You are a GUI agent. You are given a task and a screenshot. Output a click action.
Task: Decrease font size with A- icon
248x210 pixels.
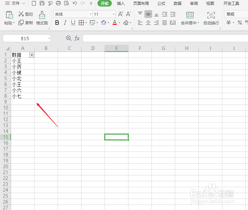(129, 14)
